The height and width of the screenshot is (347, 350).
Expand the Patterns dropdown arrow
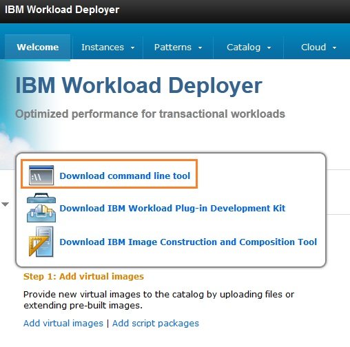coord(200,48)
